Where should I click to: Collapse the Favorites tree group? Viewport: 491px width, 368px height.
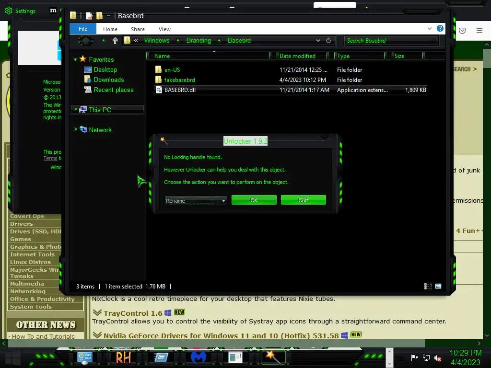click(75, 59)
